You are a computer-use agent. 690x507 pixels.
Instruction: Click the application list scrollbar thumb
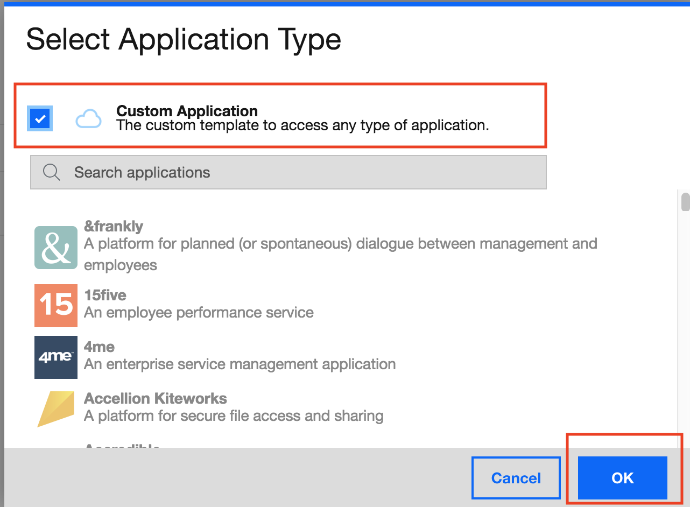(x=685, y=202)
